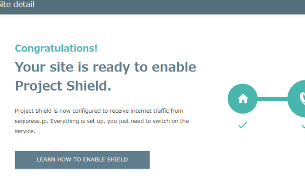Click the word 'enable' in main heading
Screen dimensions: 305x179
click(x=174, y=67)
